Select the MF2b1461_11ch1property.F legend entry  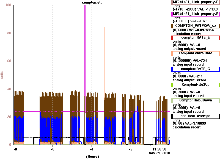click(x=196, y=2)
